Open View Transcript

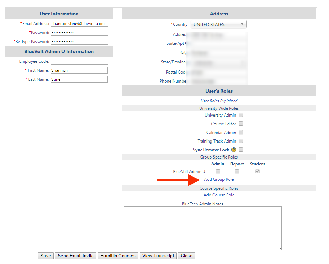tap(158, 256)
